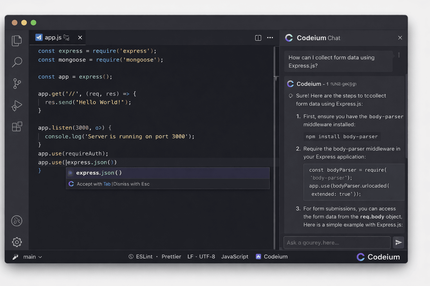The width and height of the screenshot is (430, 286).
Task: Click the macOS green zoom button
Action: coord(33,23)
